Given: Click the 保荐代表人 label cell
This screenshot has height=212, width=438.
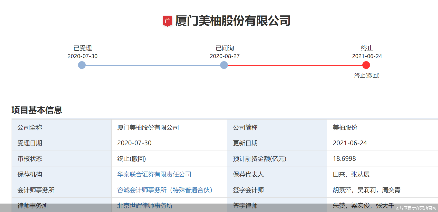Looking at the screenshot, I should 277,174.
